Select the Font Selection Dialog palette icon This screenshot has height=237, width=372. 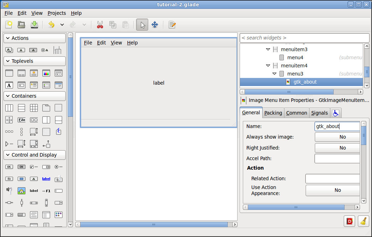pos(9,85)
